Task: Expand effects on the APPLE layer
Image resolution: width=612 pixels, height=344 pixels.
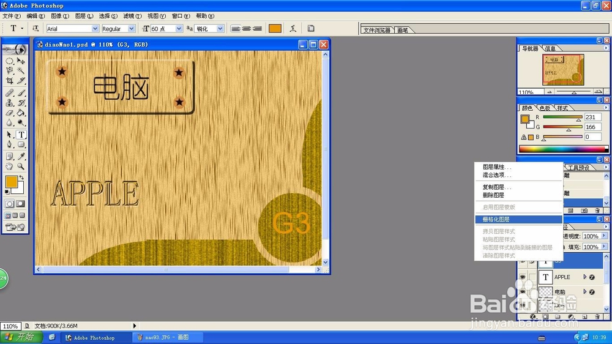Action: point(584,277)
